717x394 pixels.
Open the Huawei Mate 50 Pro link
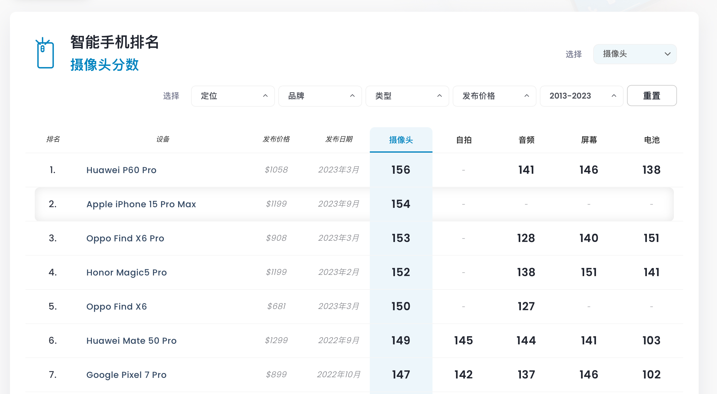[x=131, y=341]
